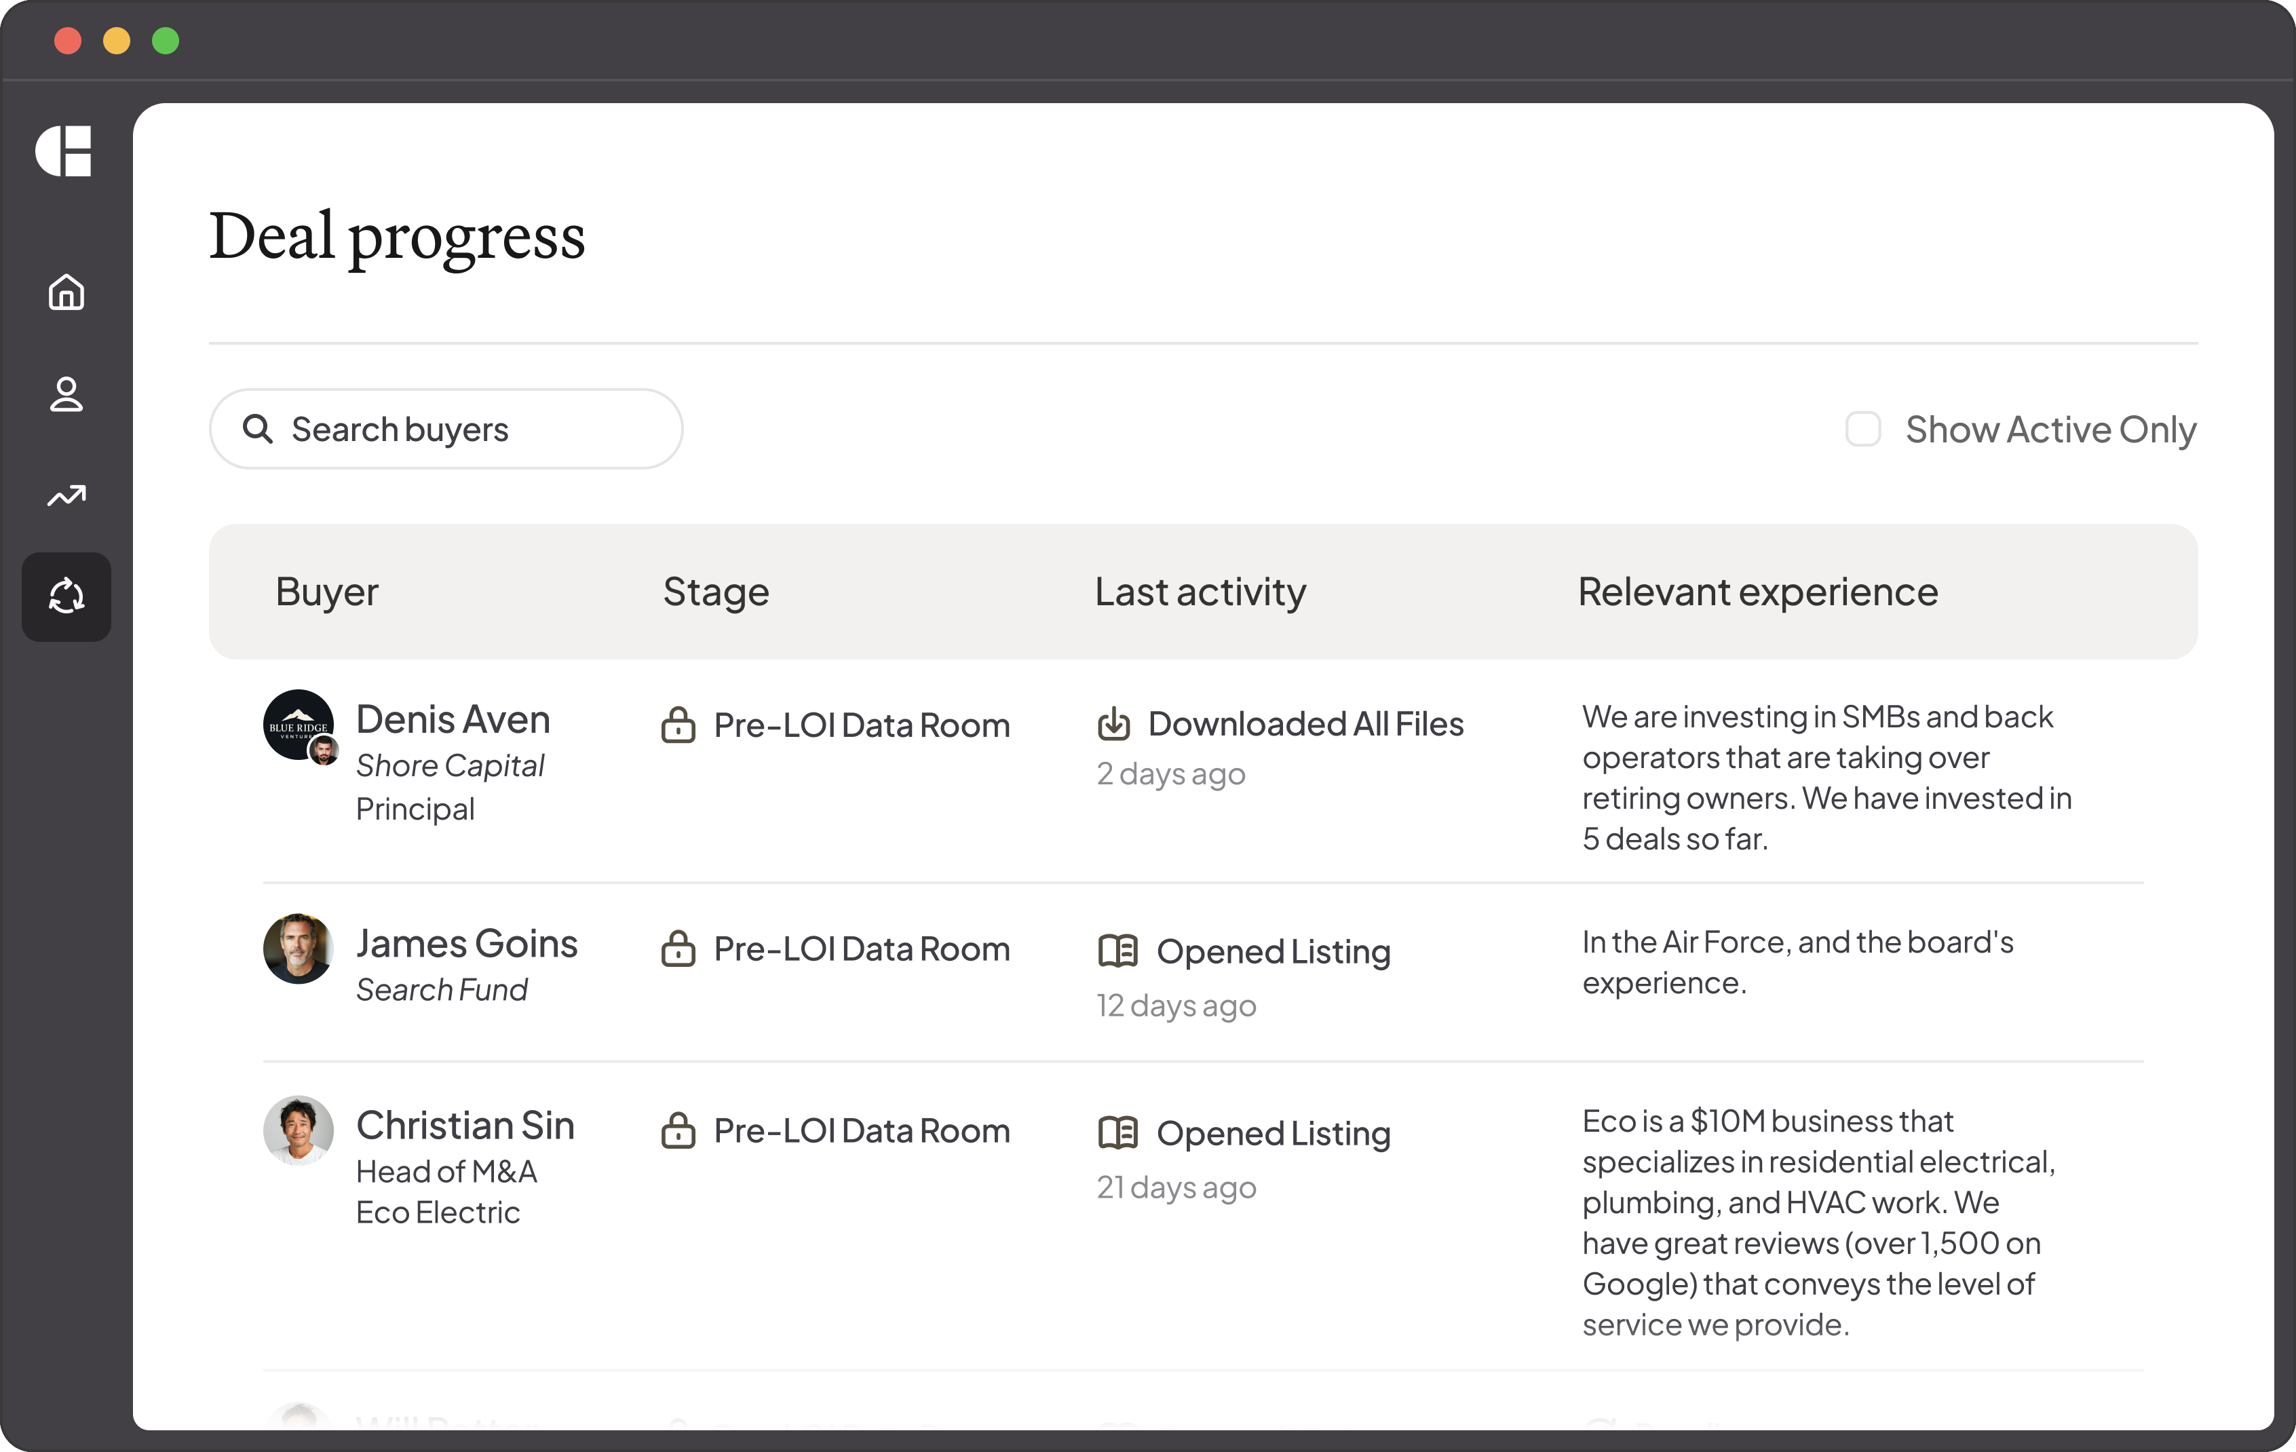The image size is (2296, 1452).
Task: Open the James Goins buyer name
Action: [x=466, y=944]
